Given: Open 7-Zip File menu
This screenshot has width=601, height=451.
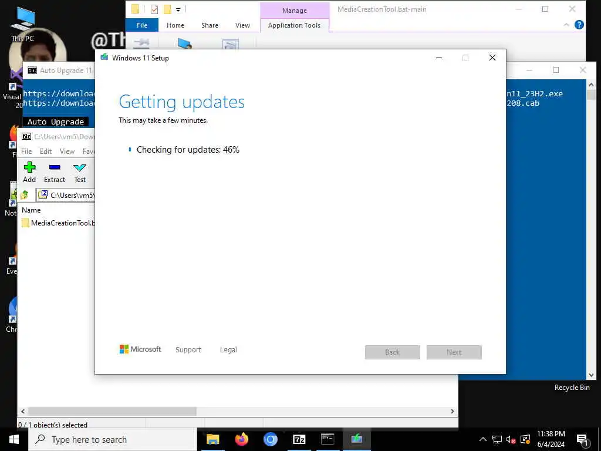Looking at the screenshot, I should 26,152.
